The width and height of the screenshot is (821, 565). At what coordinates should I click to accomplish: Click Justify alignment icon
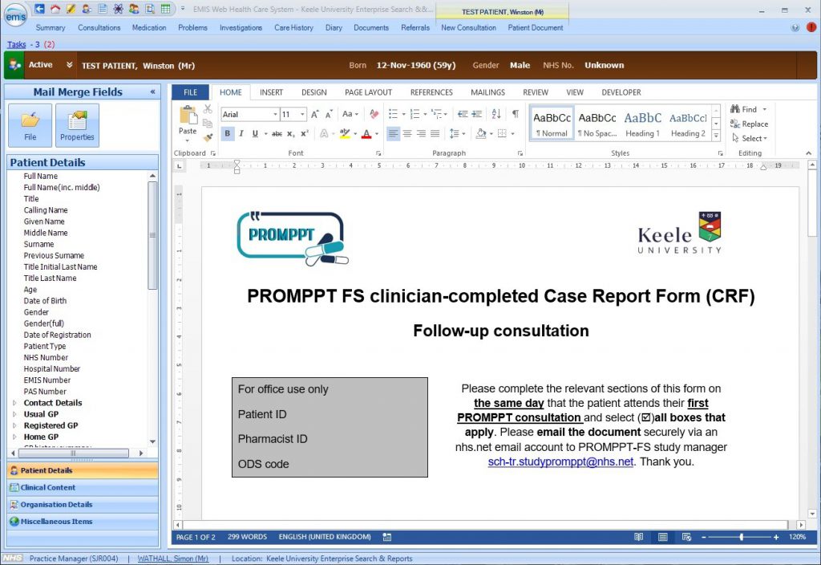(435, 134)
